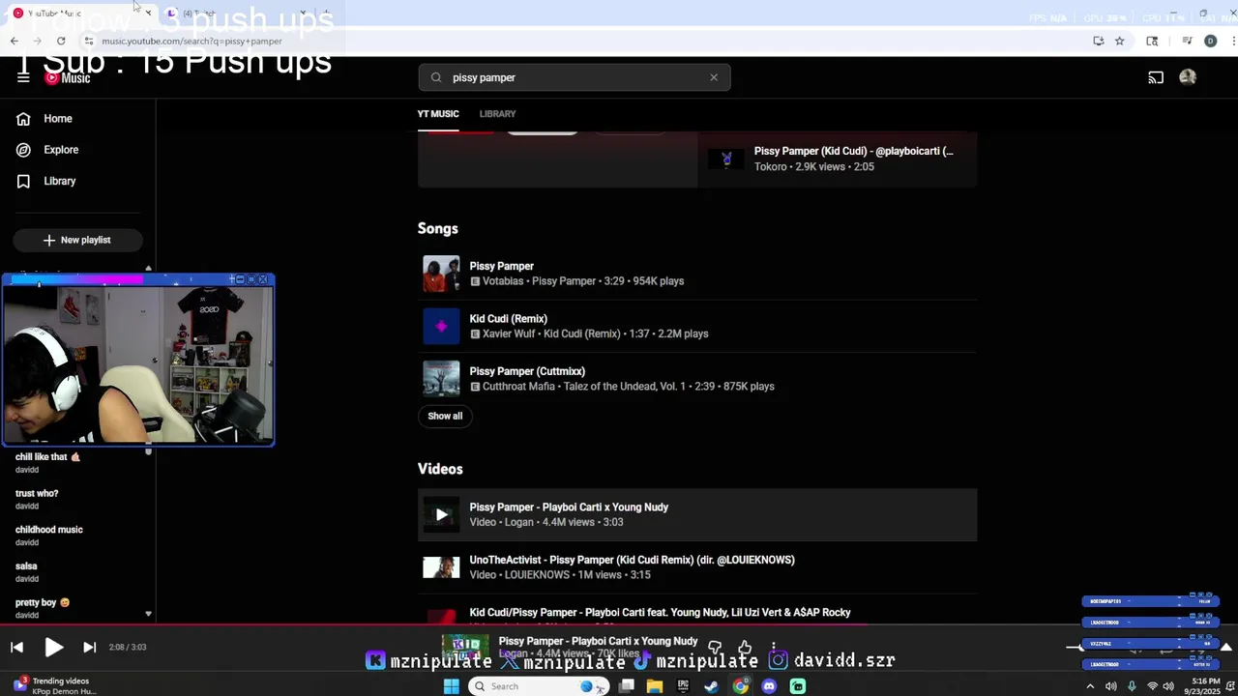1238x696 pixels.
Task: Go back in the browser
Action: point(14,41)
